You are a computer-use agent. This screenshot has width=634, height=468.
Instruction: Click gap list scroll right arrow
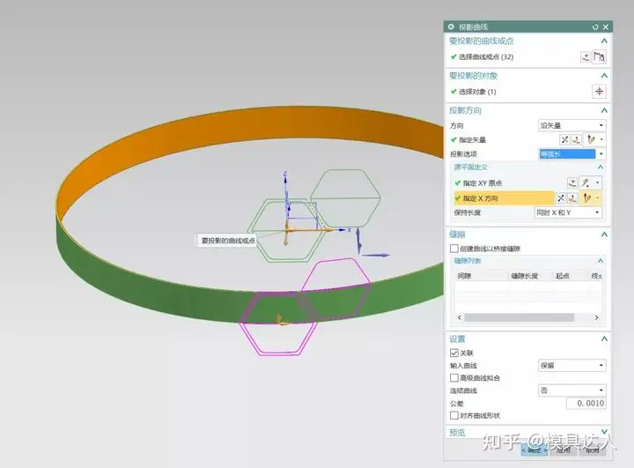[596, 317]
